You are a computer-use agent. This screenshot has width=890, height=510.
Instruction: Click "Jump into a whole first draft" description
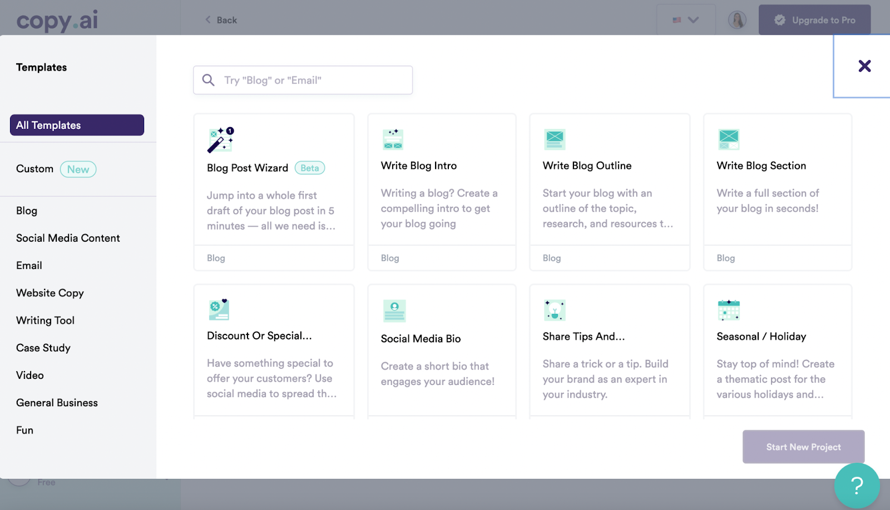pyautogui.click(x=271, y=211)
